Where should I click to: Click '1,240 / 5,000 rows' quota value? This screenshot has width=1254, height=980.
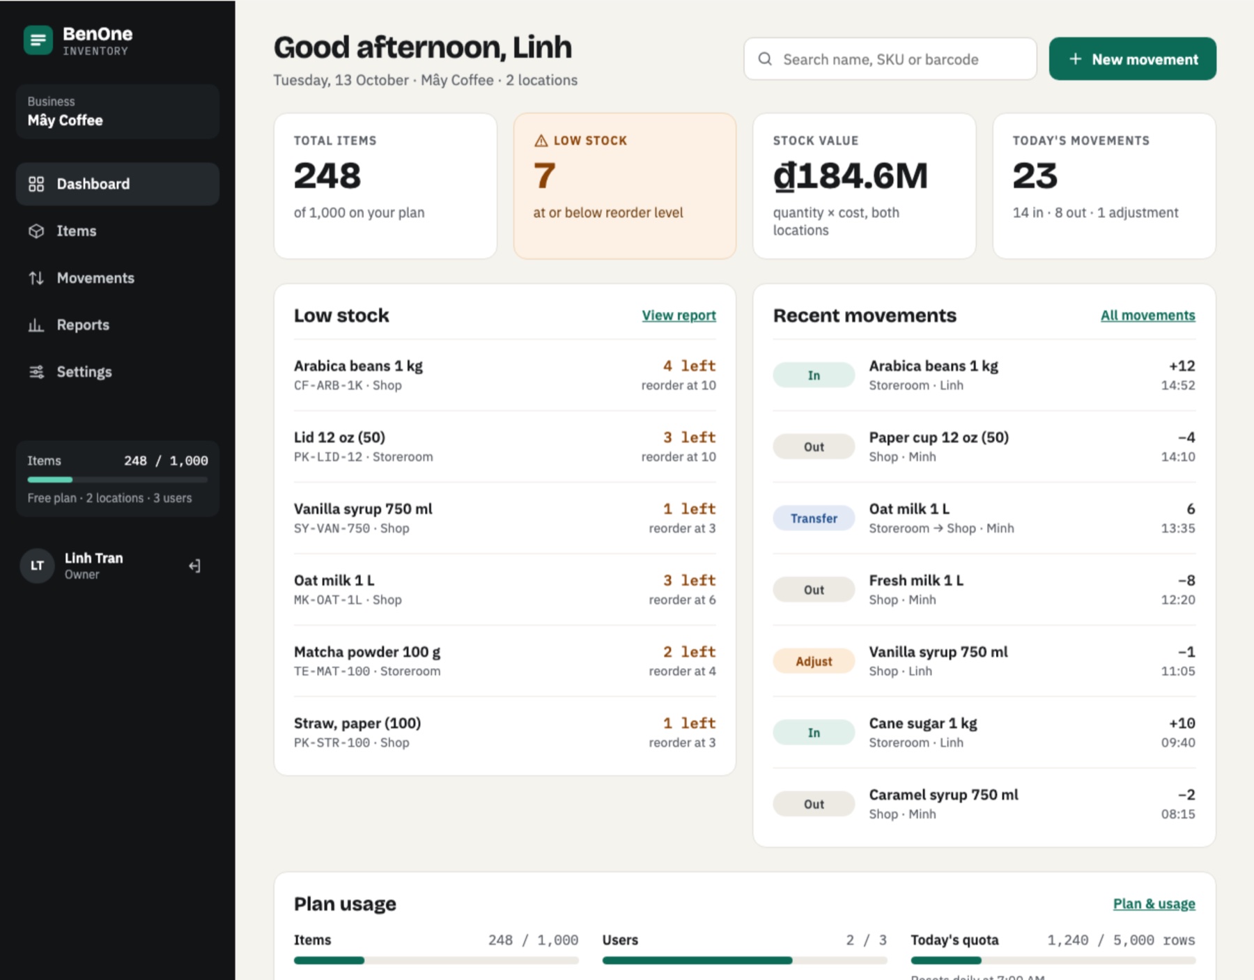pyautogui.click(x=1121, y=940)
